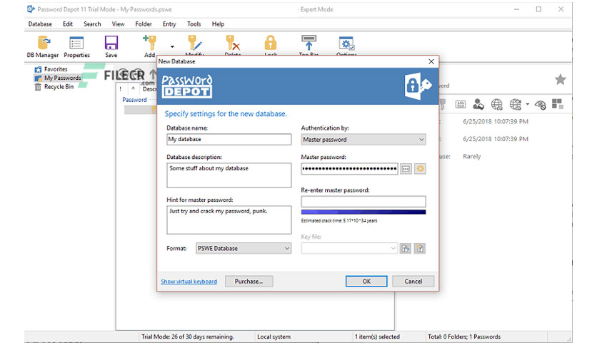Click the Database name field
Image resolution: width=597 pixels, height=345 pixels.
(x=229, y=139)
